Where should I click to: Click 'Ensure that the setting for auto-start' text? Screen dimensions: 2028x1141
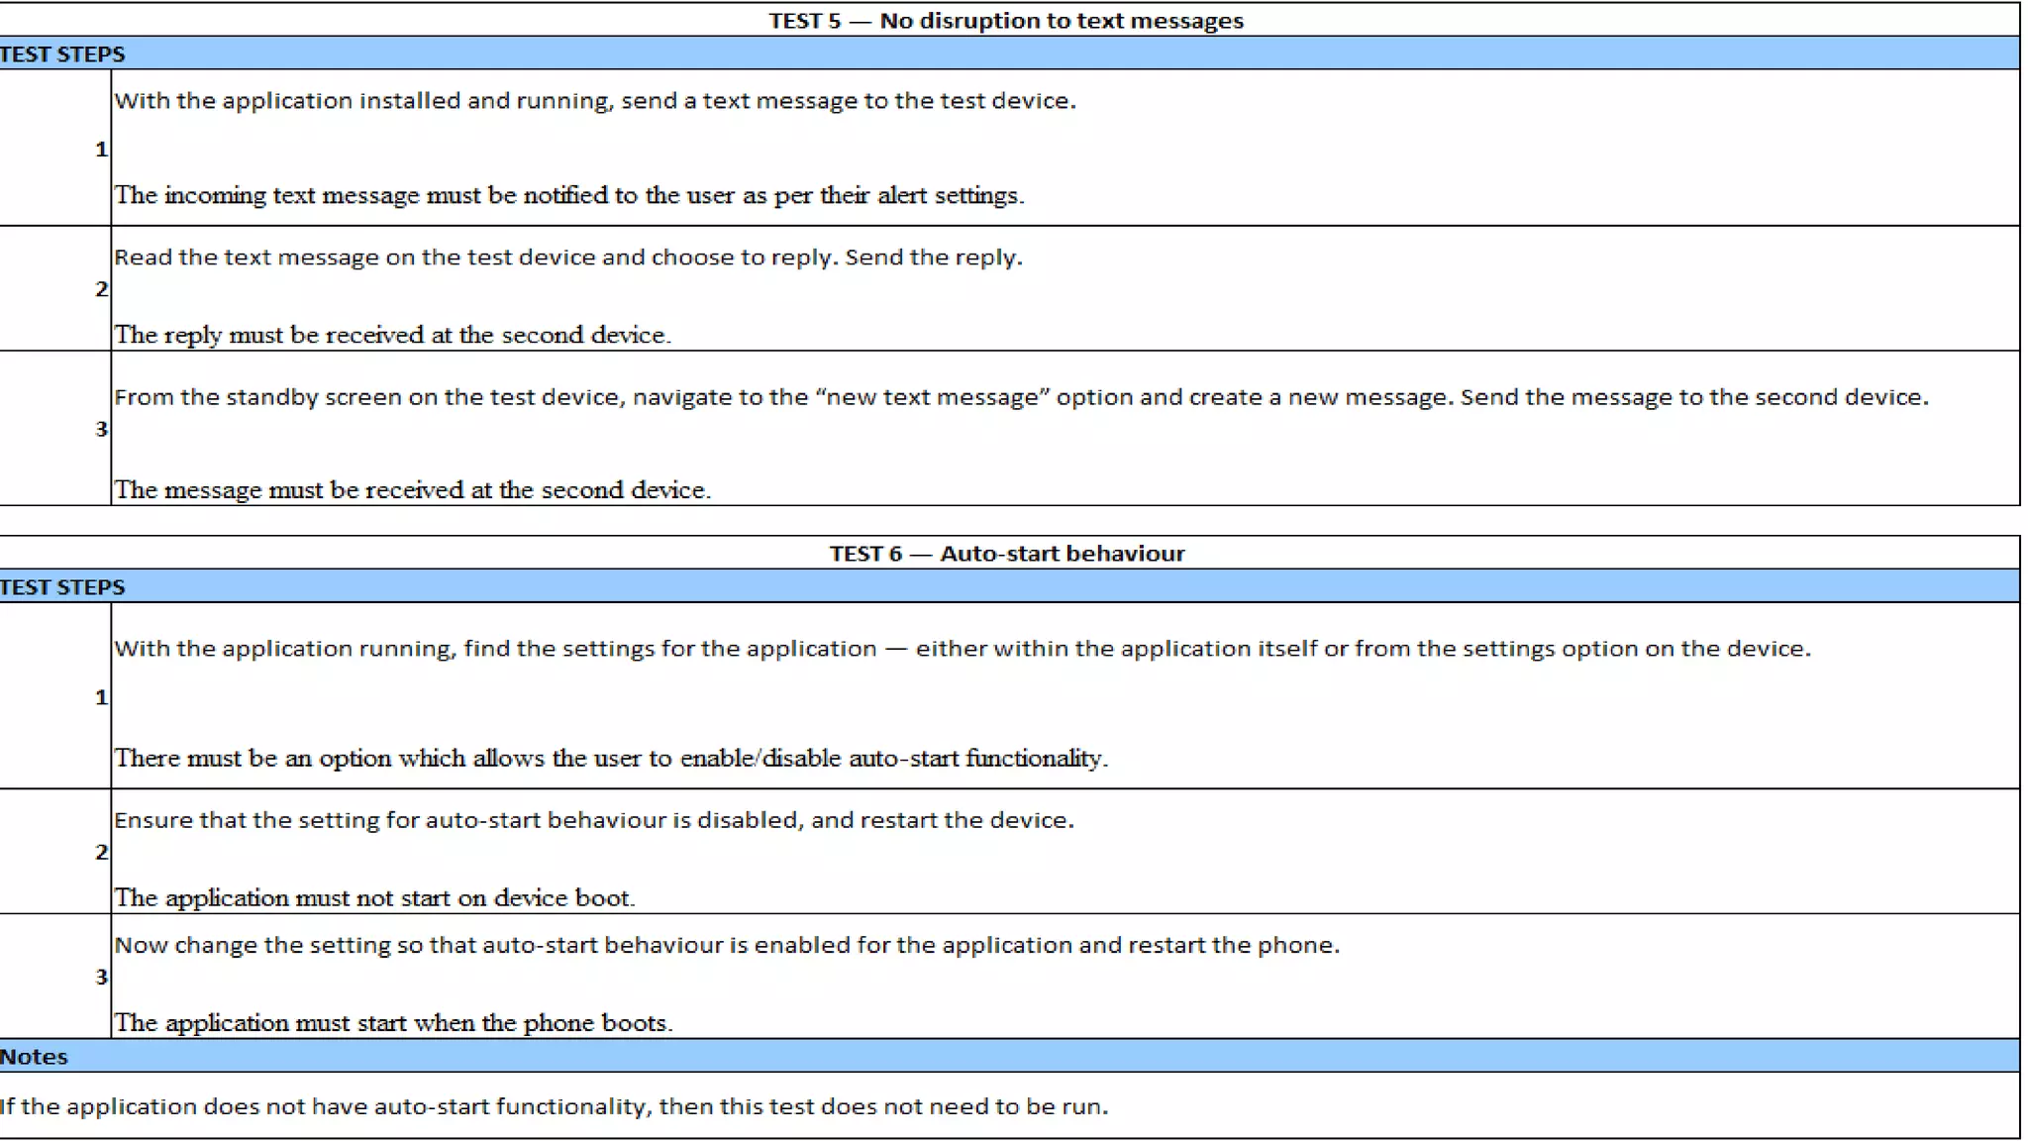pos(593,820)
